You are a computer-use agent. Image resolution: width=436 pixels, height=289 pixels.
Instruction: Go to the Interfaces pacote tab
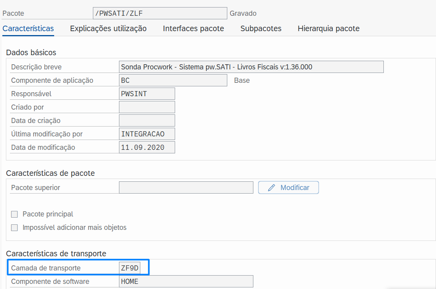tap(193, 28)
